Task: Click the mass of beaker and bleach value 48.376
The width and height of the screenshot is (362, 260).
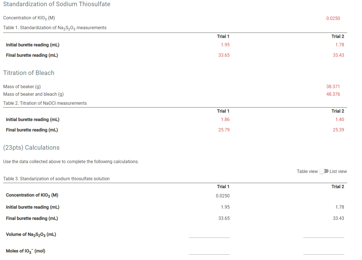Action: 333,94
